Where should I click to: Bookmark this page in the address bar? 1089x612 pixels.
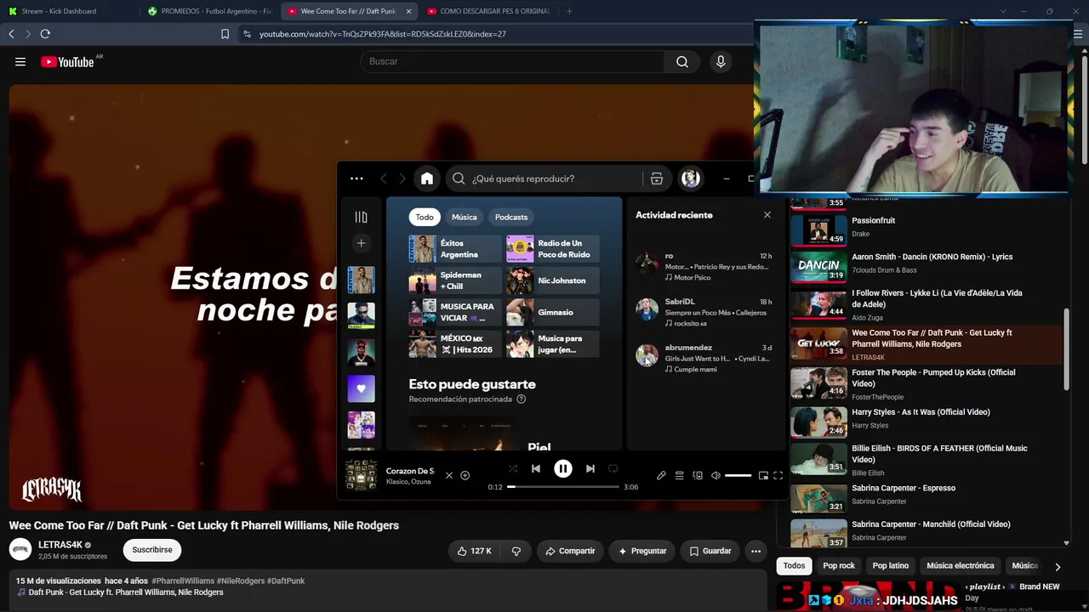tap(225, 34)
